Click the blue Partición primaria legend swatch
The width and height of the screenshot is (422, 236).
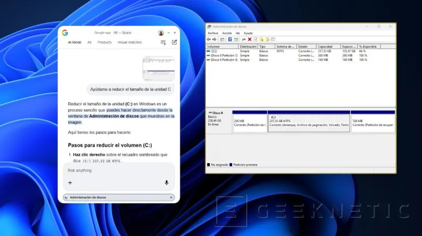point(231,165)
